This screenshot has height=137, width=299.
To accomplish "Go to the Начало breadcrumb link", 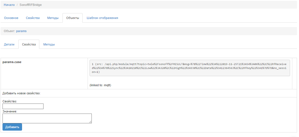I will click(x=9, y=5).
